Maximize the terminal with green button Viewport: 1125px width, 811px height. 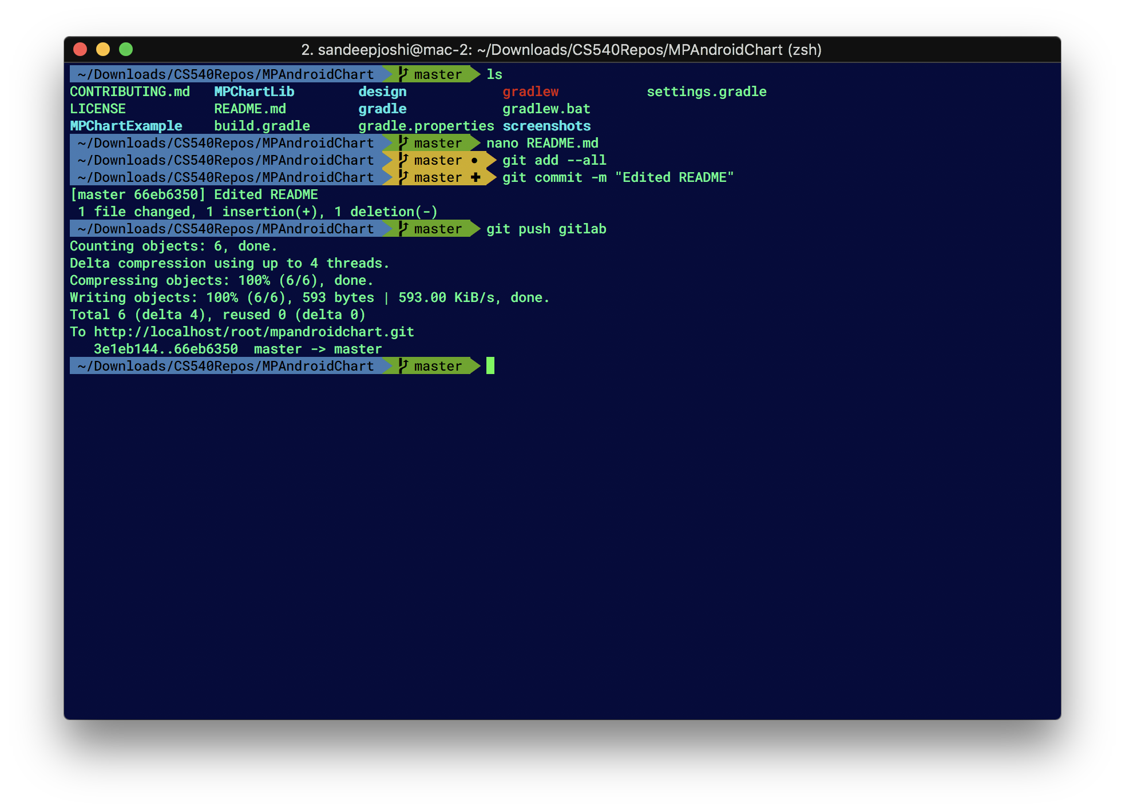pos(126,50)
